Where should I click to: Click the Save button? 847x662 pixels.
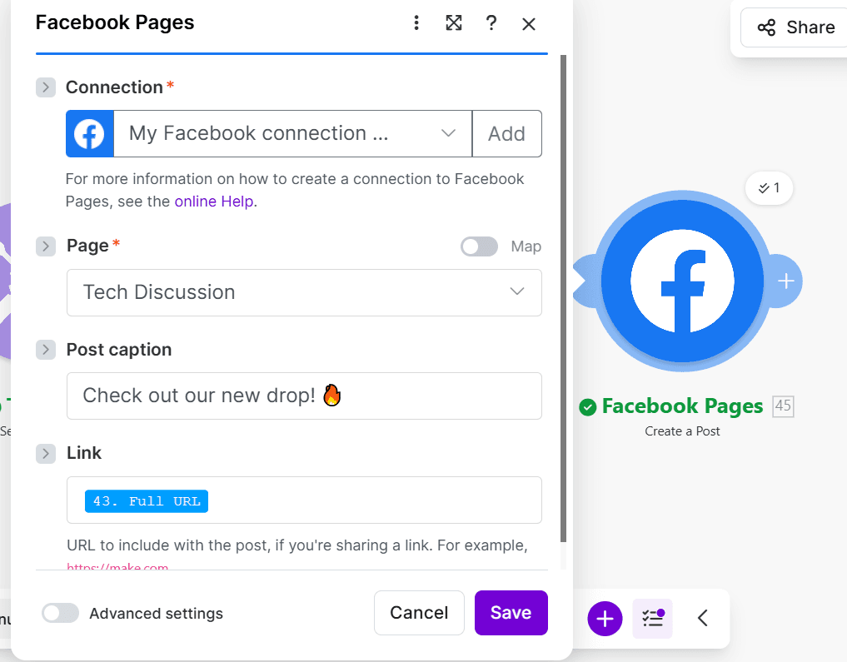511,613
